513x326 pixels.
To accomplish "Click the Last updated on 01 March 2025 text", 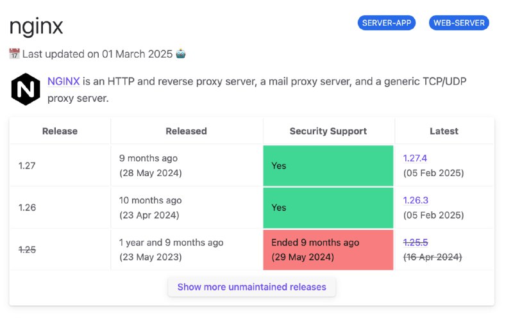I will tap(97, 54).
